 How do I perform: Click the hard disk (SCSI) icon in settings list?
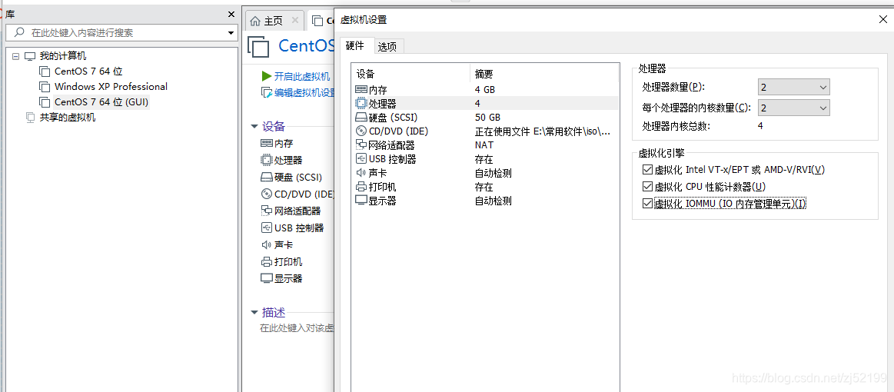tap(361, 118)
